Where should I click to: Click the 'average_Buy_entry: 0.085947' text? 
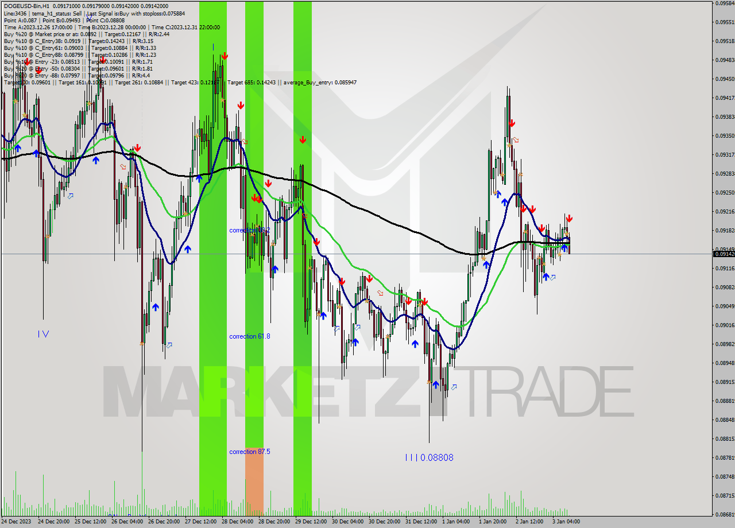pyautogui.click(x=319, y=82)
